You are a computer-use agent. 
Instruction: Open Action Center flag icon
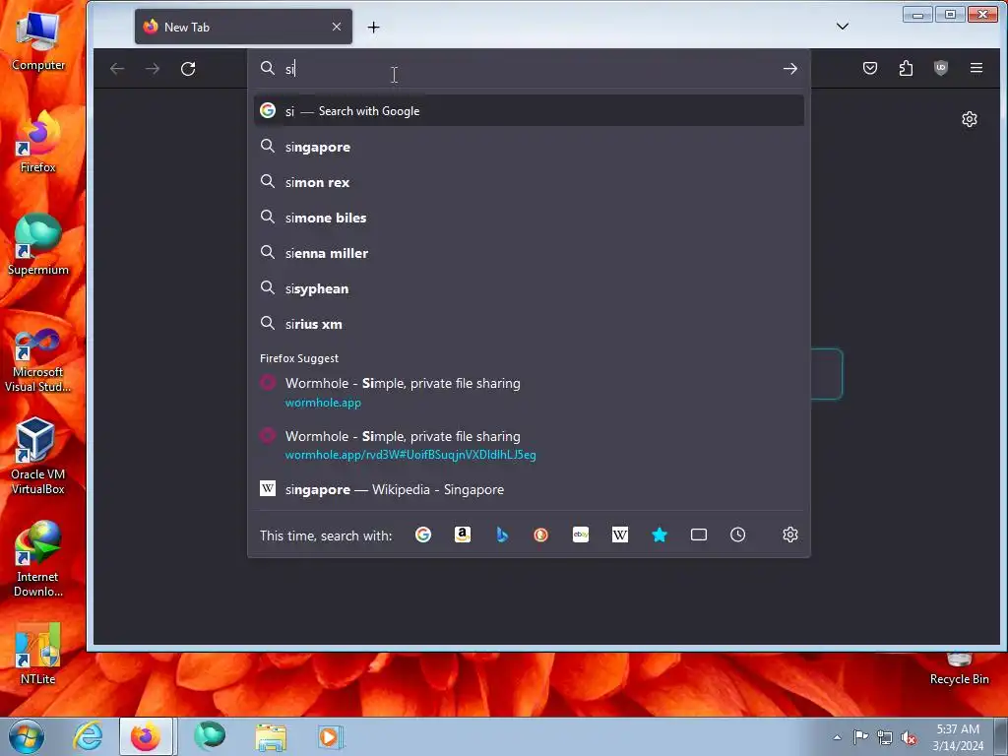[x=860, y=737]
